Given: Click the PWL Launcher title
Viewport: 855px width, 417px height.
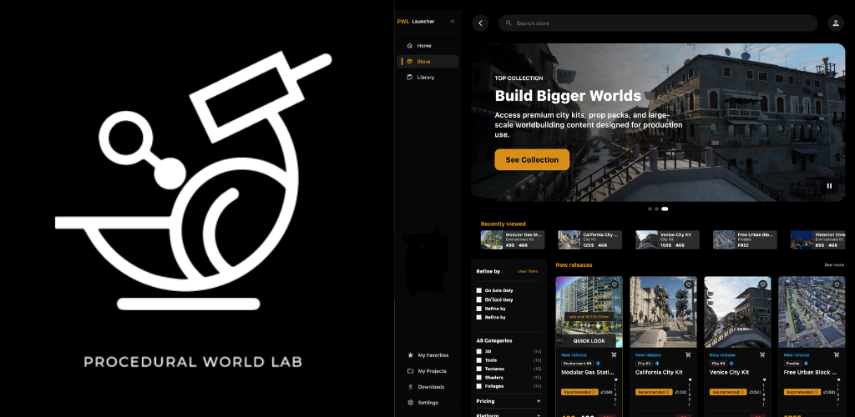Looking at the screenshot, I should 416,22.
